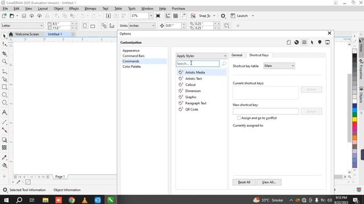Open the Window menu
Screen dimensions: 364x204
click(147, 8)
